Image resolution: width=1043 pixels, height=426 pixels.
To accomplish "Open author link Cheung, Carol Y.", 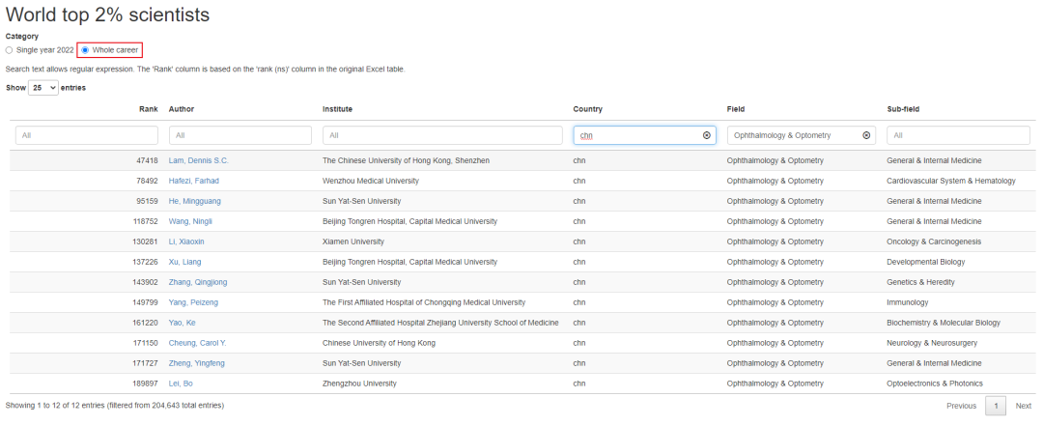I will pyautogui.click(x=198, y=343).
